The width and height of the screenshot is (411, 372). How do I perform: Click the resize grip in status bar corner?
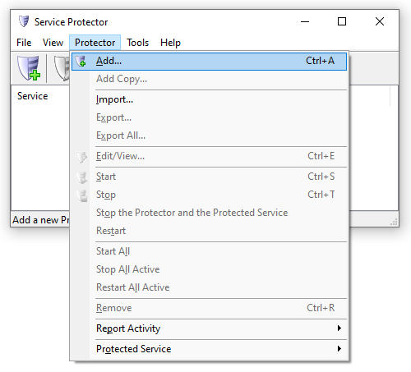coord(394,222)
